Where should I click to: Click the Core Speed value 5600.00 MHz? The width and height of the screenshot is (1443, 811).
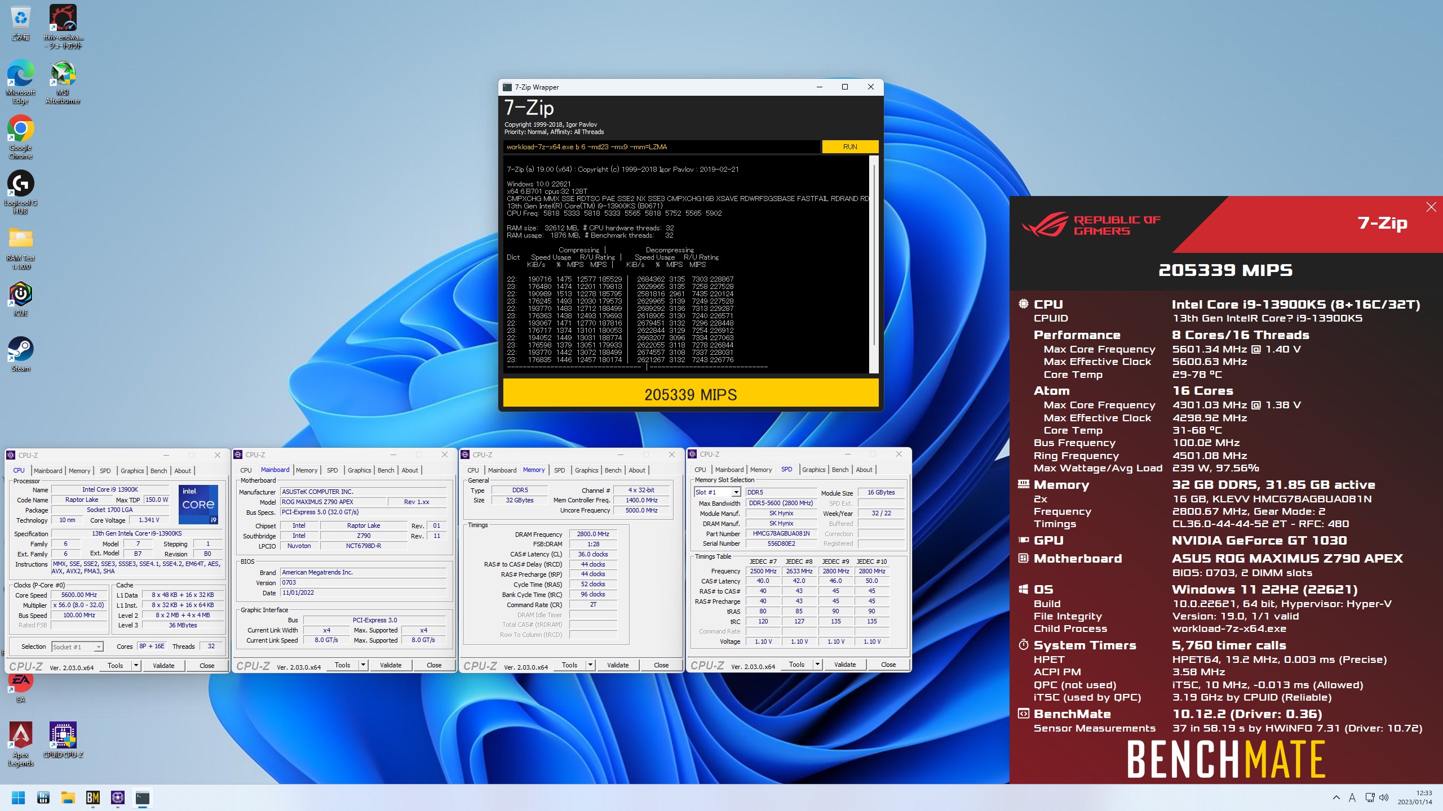click(79, 595)
